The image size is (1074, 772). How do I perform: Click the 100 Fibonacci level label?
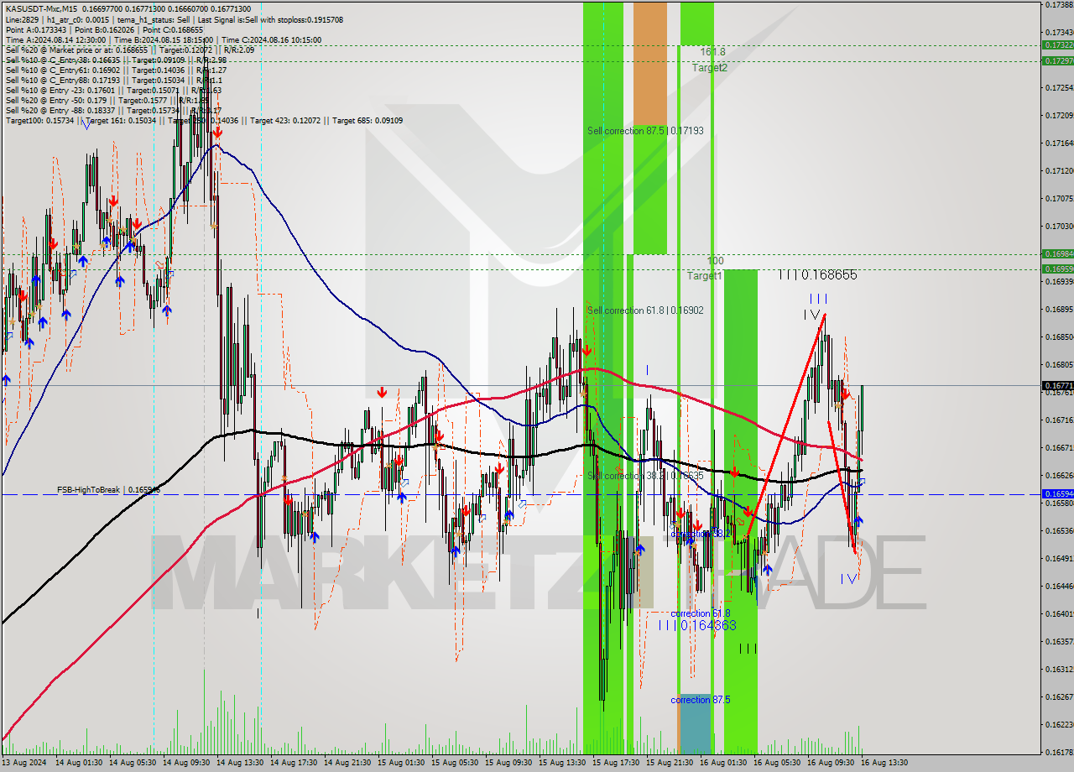tap(715, 261)
